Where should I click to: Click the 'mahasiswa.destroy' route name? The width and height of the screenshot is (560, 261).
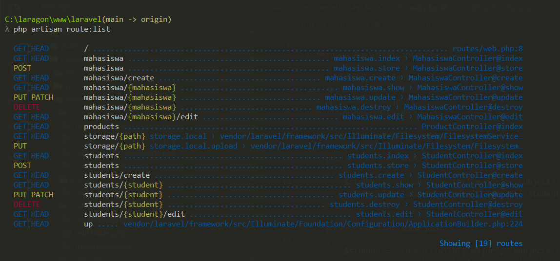(354, 107)
